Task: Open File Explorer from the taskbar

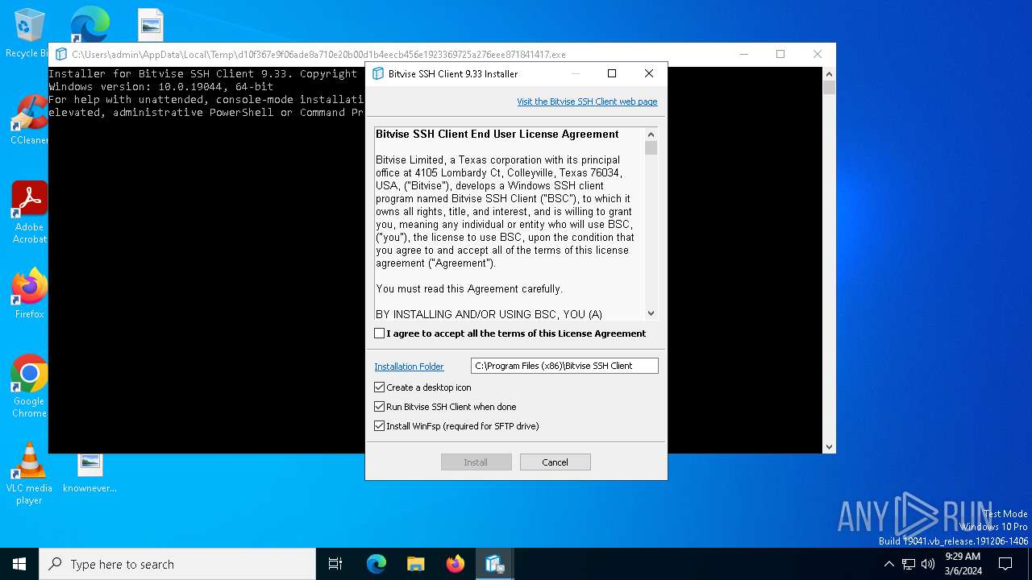Action: click(x=416, y=564)
